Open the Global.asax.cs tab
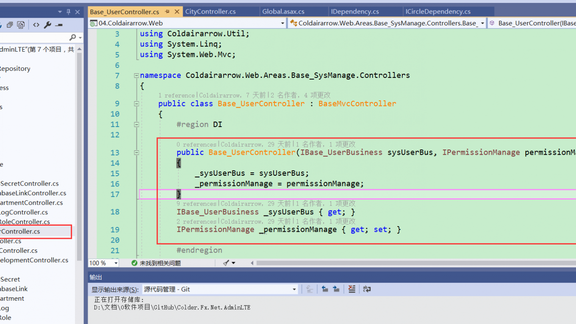576x324 pixels. click(x=283, y=12)
